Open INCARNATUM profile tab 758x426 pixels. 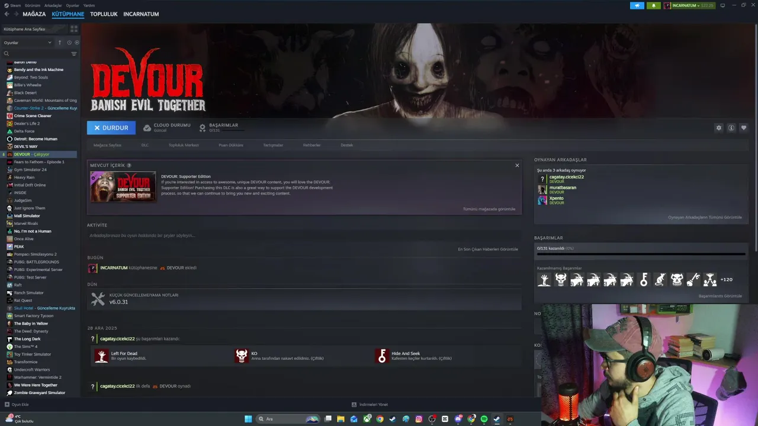click(141, 14)
